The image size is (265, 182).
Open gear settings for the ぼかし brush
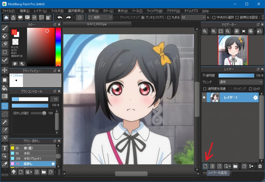(53, 164)
